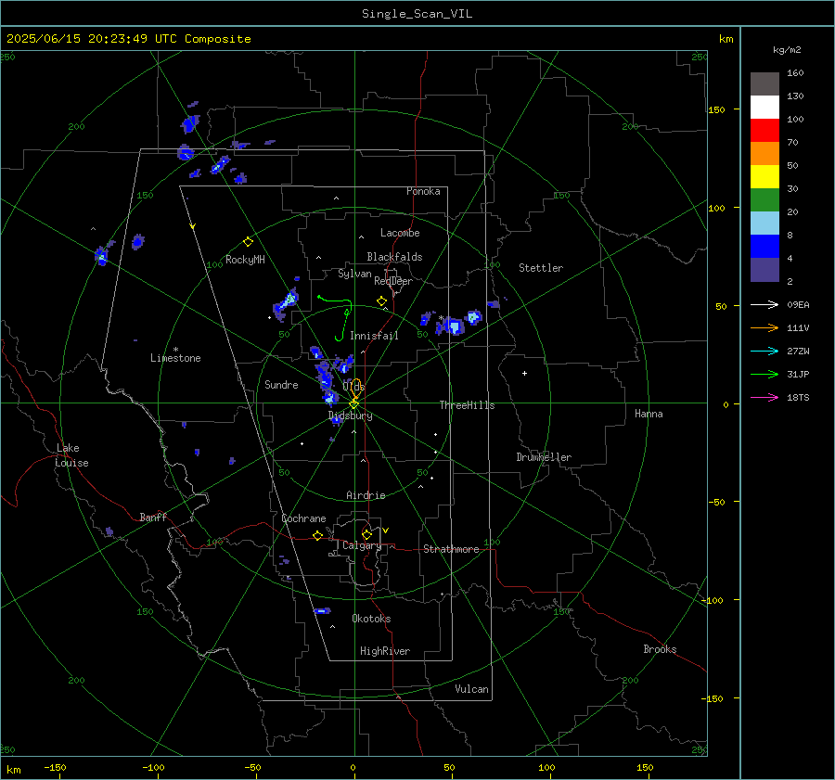Click the Innisfail label

click(374, 336)
